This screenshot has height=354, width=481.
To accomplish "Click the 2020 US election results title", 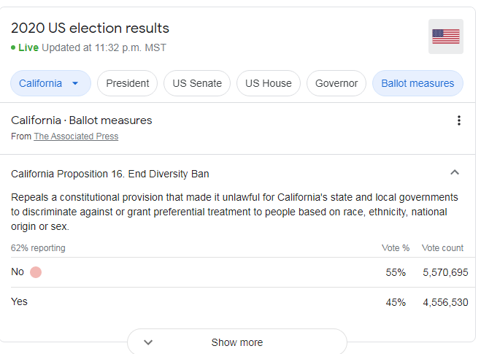I will [x=90, y=28].
